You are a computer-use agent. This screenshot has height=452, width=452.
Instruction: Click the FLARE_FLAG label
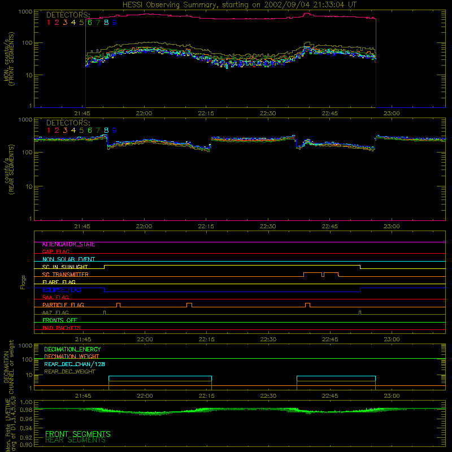(x=59, y=282)
